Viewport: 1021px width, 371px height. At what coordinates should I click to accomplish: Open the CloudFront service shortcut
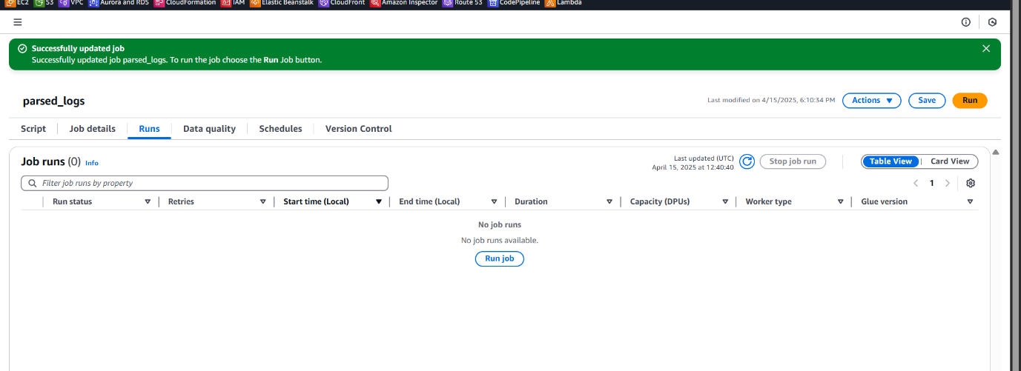point(342,3)
